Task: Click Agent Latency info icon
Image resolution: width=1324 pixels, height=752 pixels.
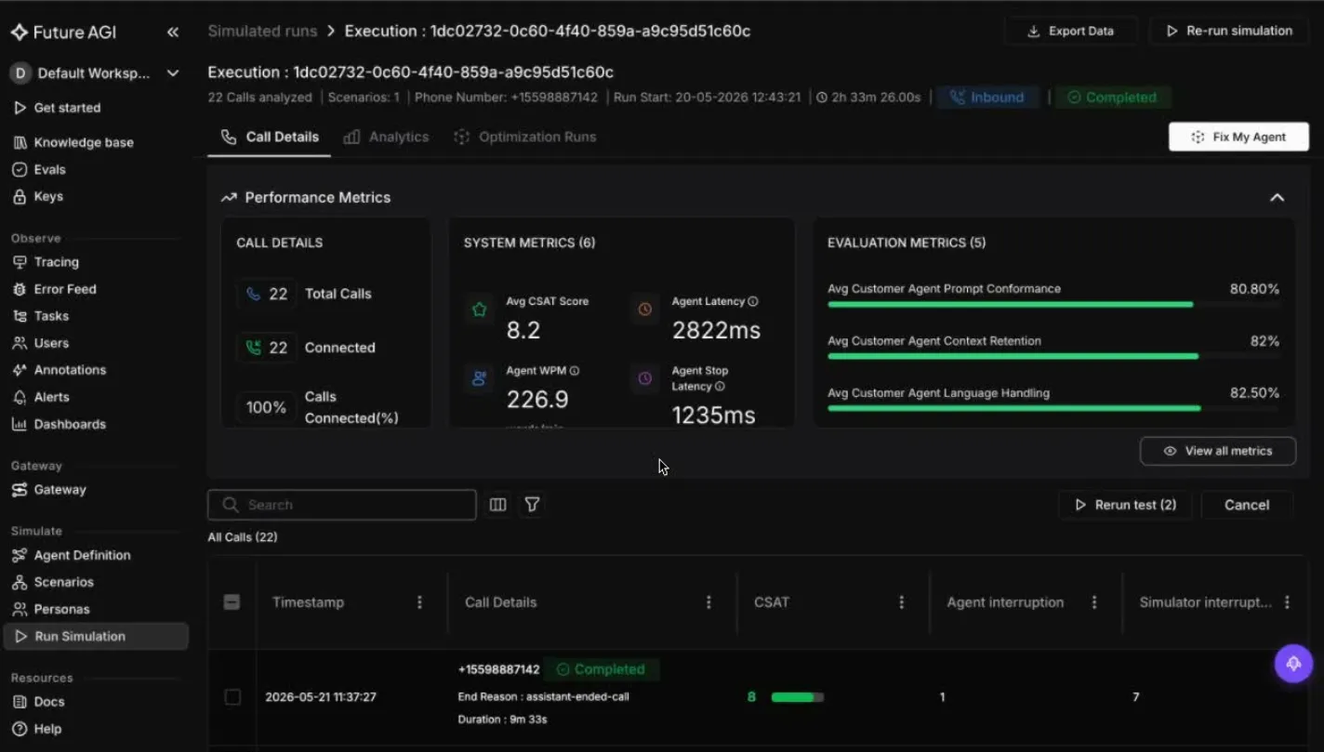Action: click(753, 301)
